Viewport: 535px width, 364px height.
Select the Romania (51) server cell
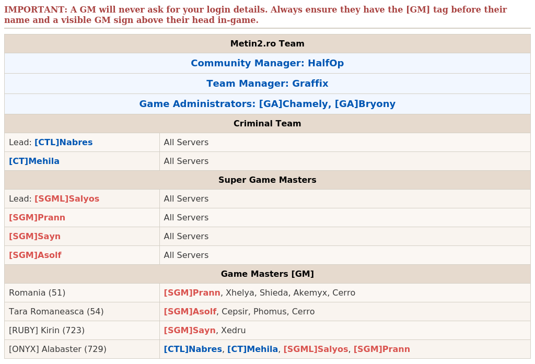click(x=82, y=292)
